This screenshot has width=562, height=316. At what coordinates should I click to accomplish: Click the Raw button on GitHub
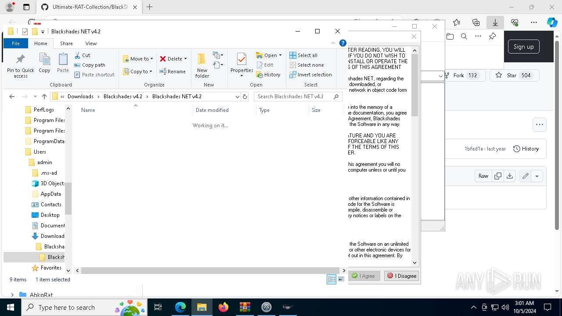tap(483, 176)
